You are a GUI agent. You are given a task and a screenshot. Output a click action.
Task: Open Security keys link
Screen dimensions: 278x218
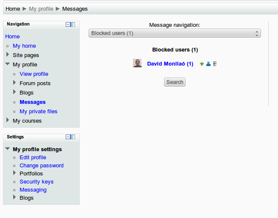coord(37,182)
